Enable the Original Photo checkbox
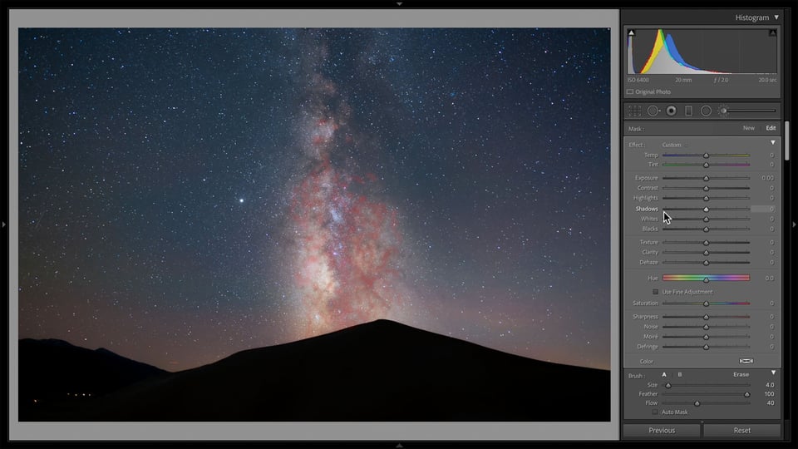 click(630, 92)
